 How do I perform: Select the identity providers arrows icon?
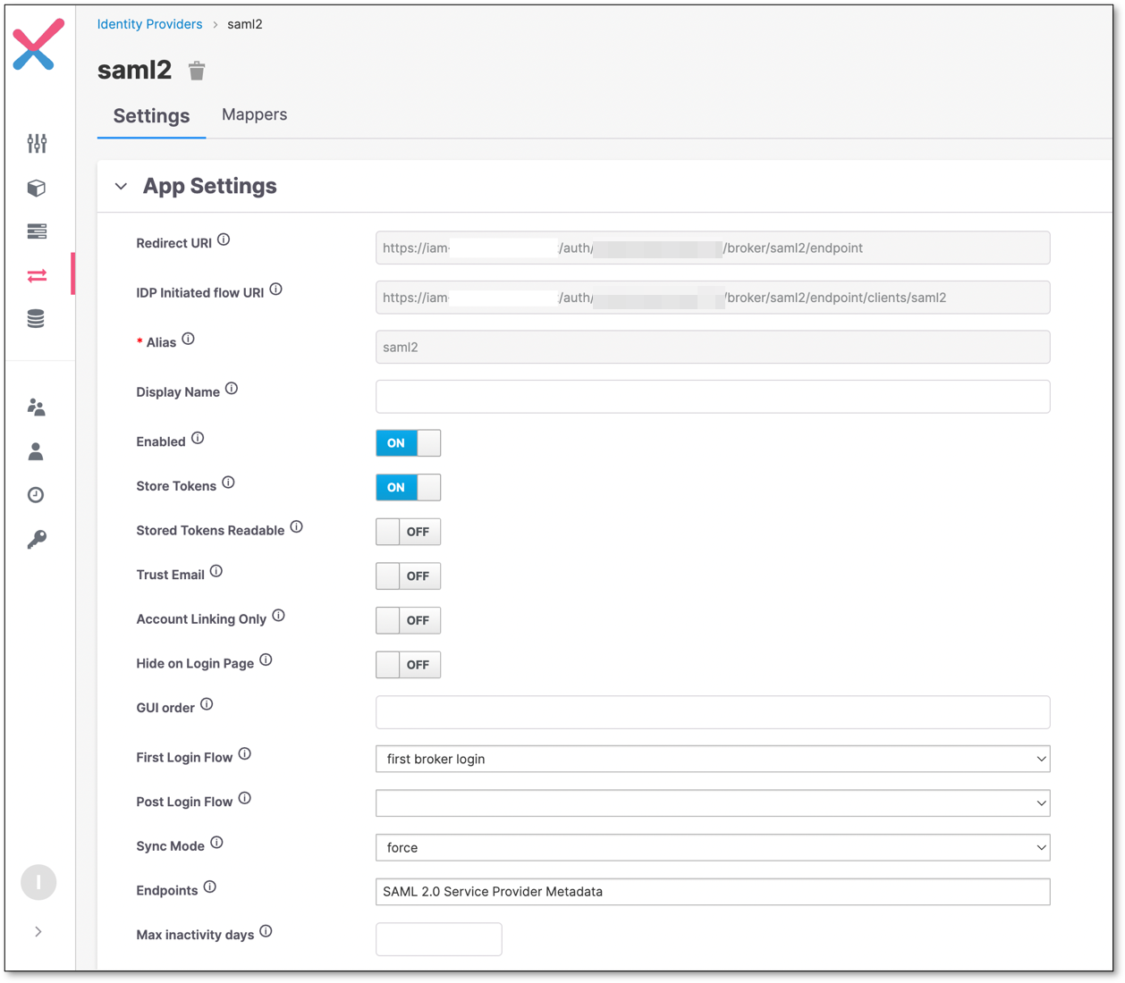37,276
